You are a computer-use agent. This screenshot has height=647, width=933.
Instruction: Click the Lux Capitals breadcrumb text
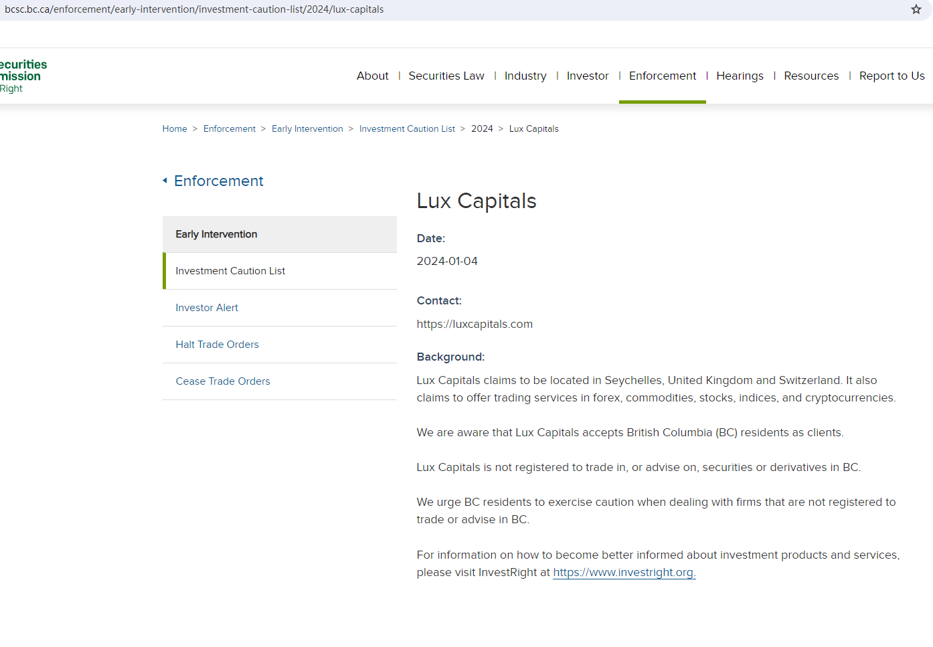(534, 128)
